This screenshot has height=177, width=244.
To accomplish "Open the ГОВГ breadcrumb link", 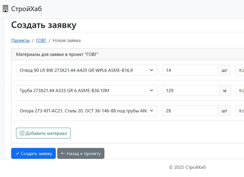I will pyautogui.click(x=41, y=40).
